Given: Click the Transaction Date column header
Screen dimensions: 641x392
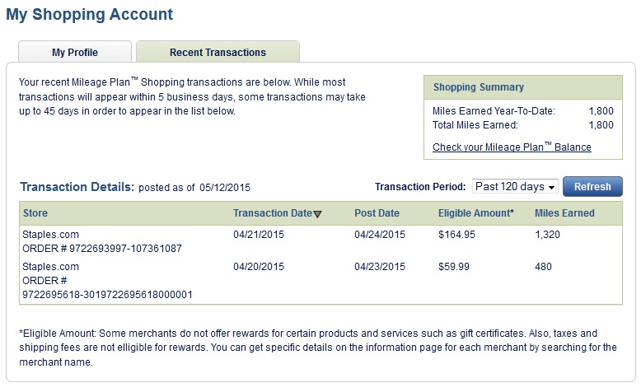Looking at the screenshot, I should coord(272,213).
